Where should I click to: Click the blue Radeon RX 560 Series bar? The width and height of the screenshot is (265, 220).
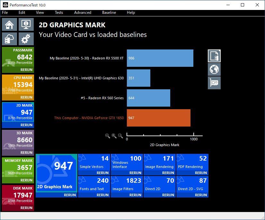click(x=148, y=98)
